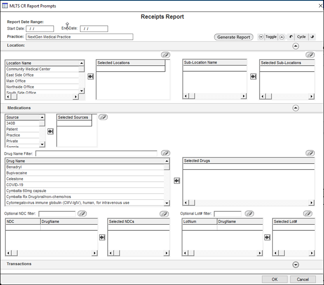
Task: Select East Side Office location
Action: 42,75
